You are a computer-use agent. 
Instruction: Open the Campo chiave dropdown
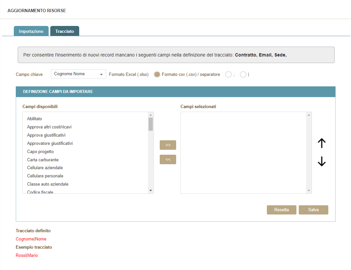[78, 74]
